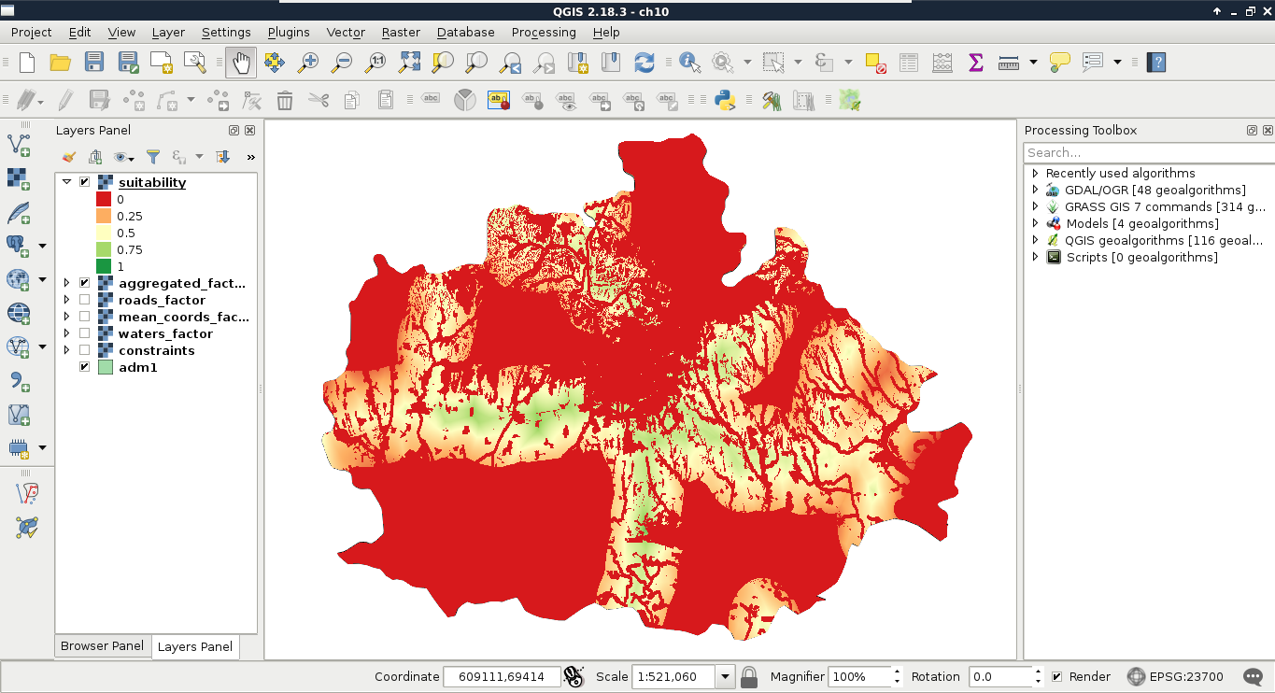1275x693 pixels.
Task: Switch to the Browser Panel tab
Action: pyautogui.click(x=102, y=645)
